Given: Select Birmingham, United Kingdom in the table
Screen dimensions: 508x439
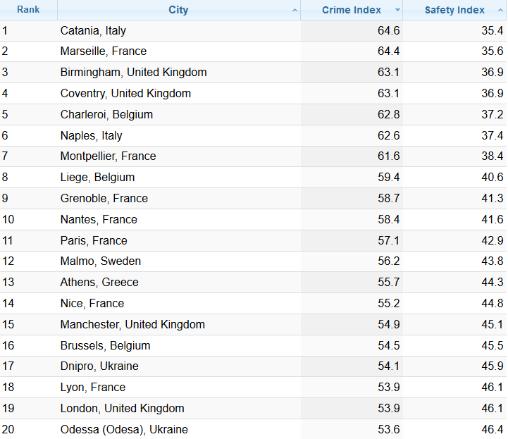Looking at the screenshot, I should point(133,73).
